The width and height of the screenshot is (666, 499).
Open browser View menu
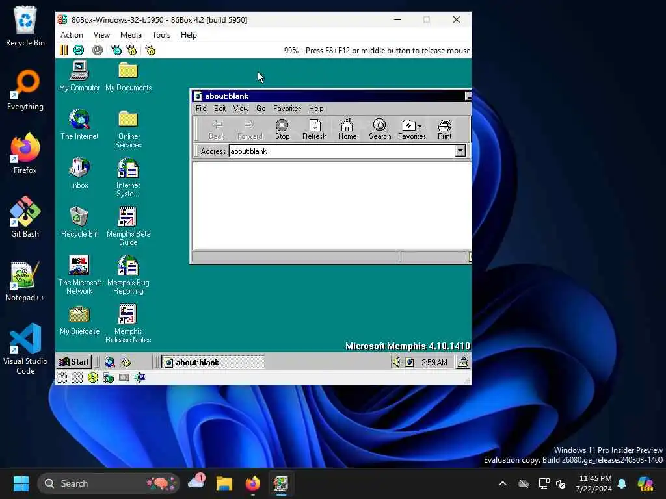(241, 109)
